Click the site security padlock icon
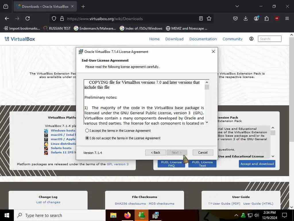Viewport: 294px width, 221px height. click(x=62, y=18)
